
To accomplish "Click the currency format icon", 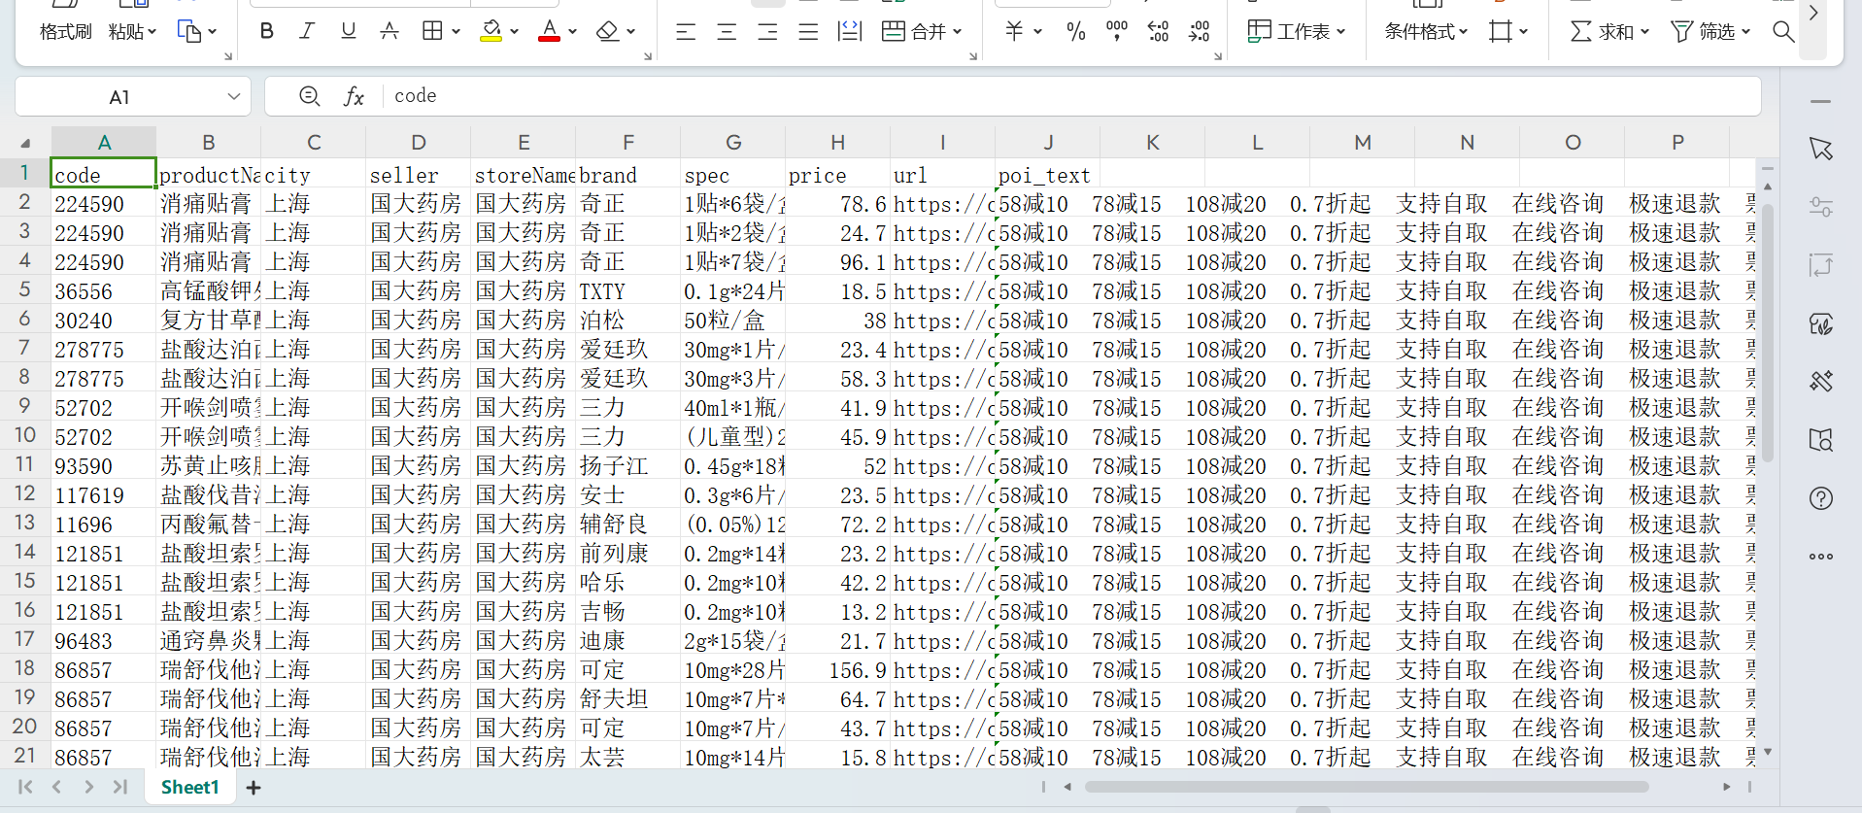I will 1014,32.
